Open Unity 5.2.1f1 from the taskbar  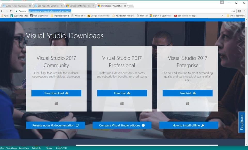tap(61, 148)
